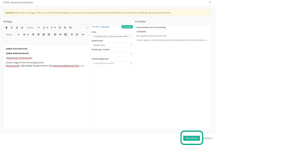Viewport: 290px width, 145px height.
Task: Toggle italic text formatting
Action: 12,28
